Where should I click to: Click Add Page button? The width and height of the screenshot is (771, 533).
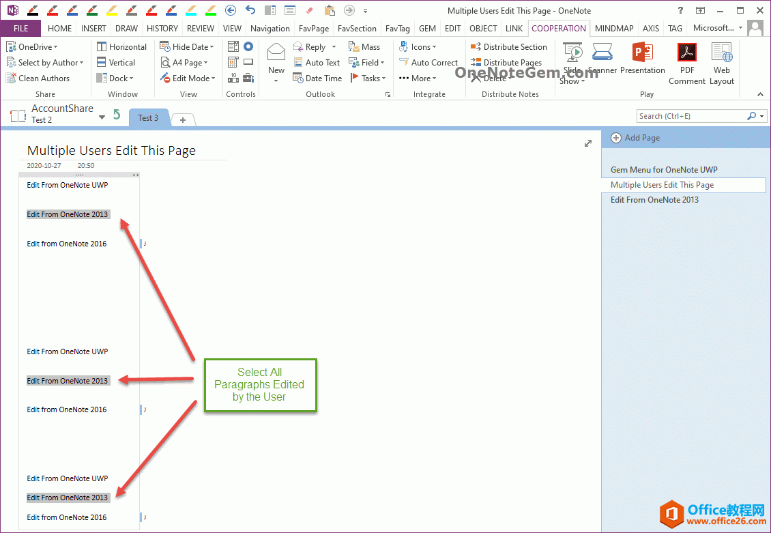tap(635, 138)
